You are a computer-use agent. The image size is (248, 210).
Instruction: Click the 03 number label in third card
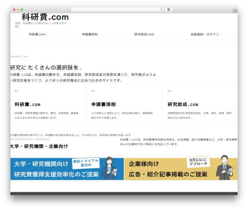point(169,91)
